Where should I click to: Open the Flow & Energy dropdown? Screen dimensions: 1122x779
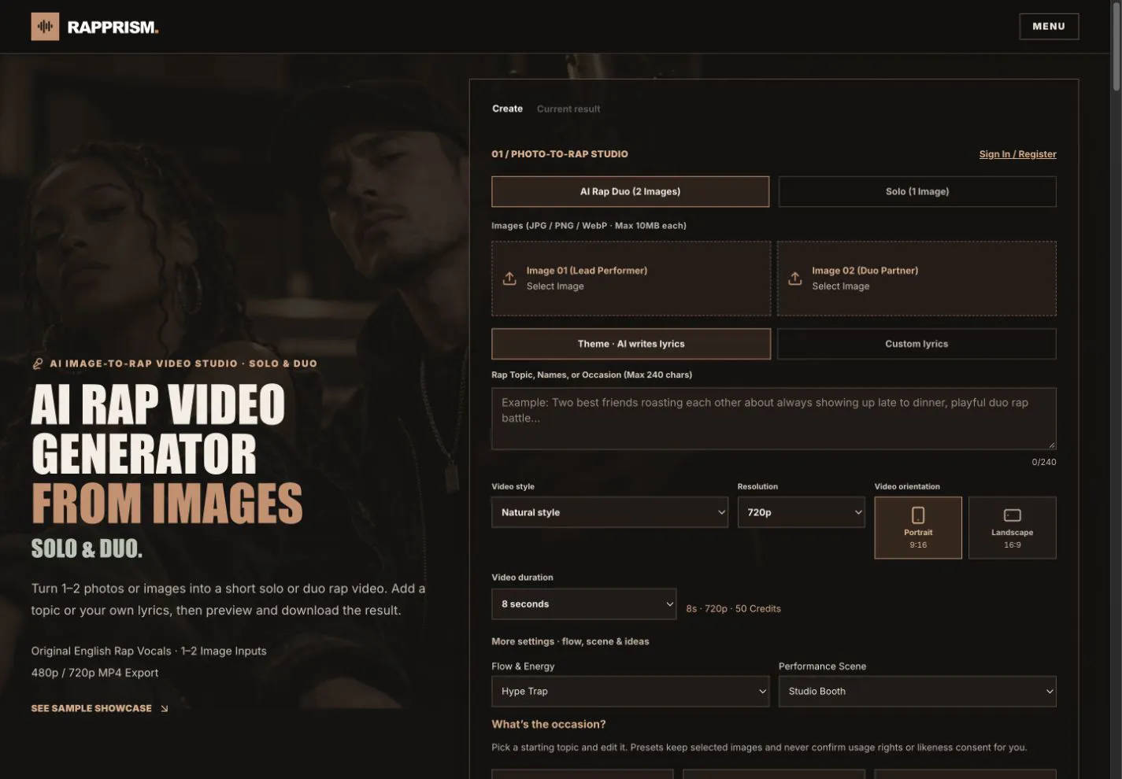tap(630, 692)
